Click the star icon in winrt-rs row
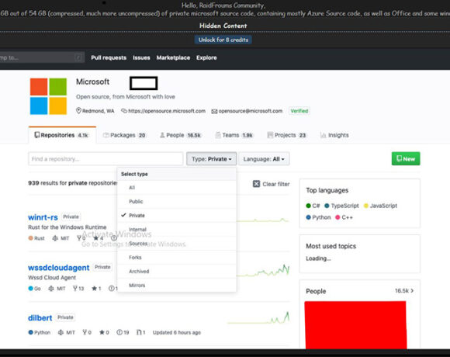This screenshot has height=357, width=450. click(96, 238)
